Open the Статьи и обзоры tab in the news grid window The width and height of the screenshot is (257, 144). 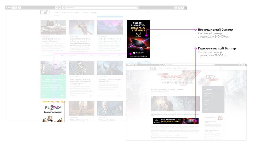click(67, 13)
